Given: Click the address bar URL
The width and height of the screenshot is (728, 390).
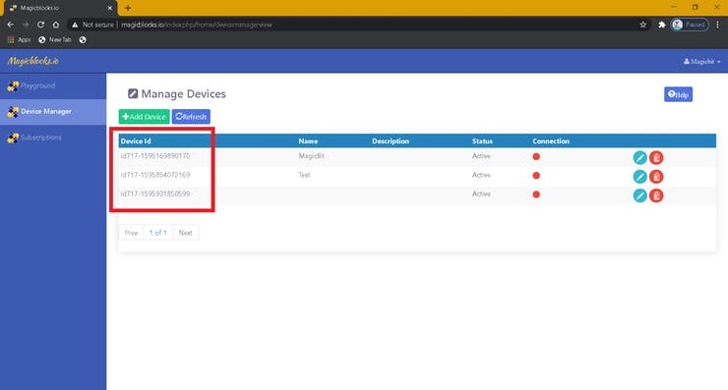Looking at the screenshot, I should pos(197,25).
